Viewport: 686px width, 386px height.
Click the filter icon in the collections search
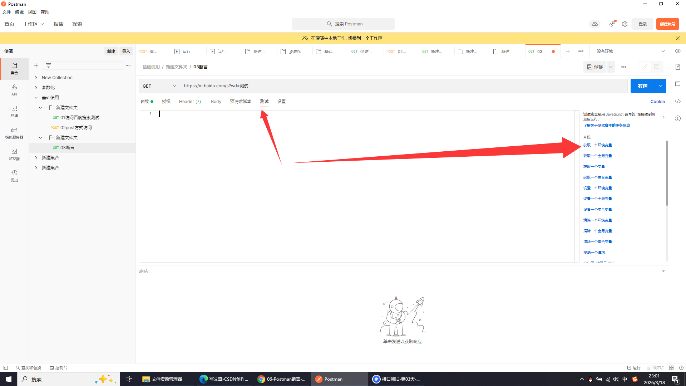pyautogui.click(x=49, y=65)
